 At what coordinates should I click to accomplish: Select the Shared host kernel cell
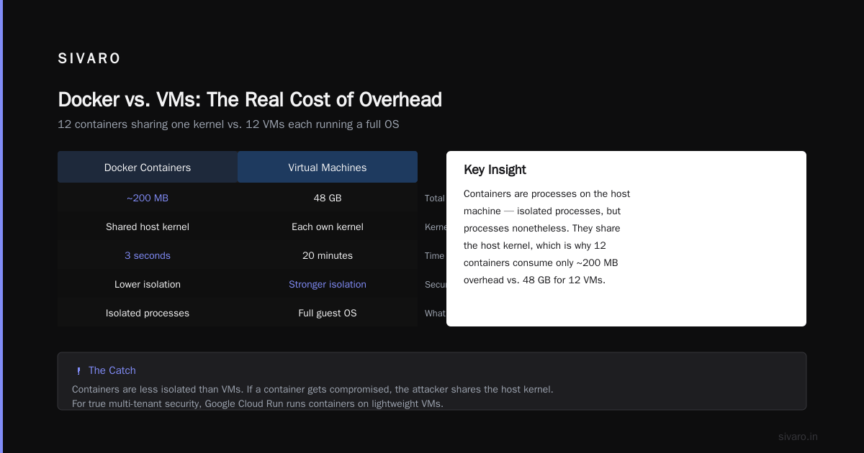coord(148,226)
